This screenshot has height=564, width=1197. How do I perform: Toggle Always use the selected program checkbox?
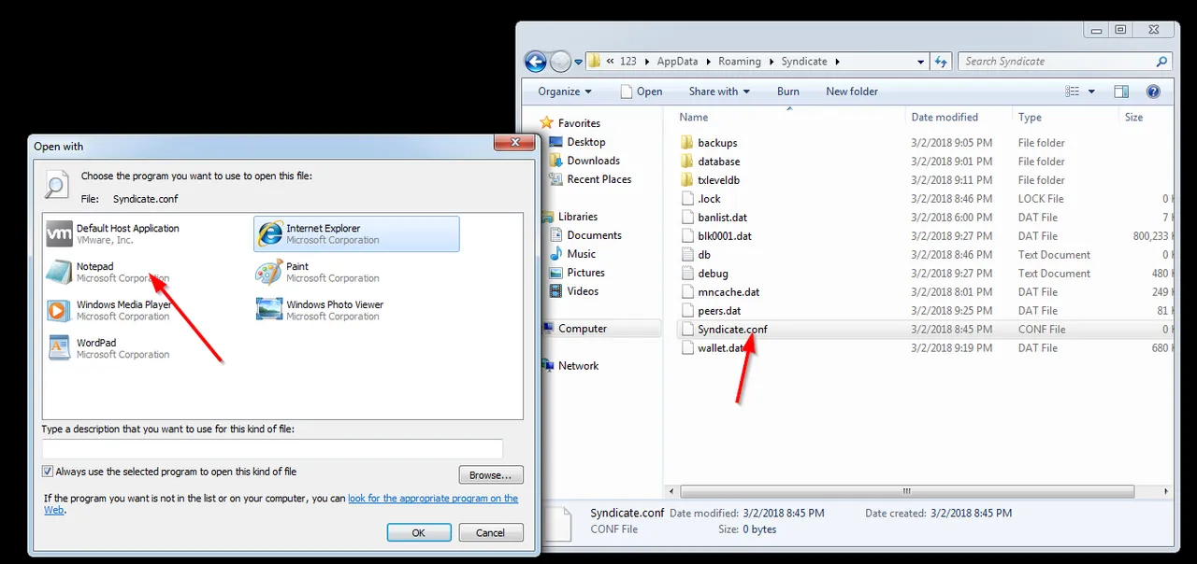click(48, 472)
